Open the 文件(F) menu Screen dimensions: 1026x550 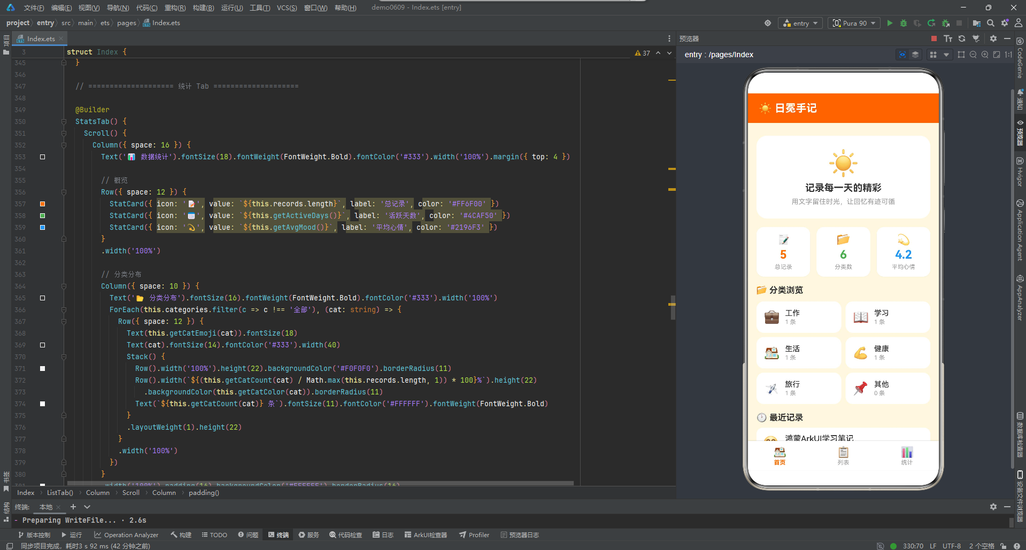coord(34,7)
